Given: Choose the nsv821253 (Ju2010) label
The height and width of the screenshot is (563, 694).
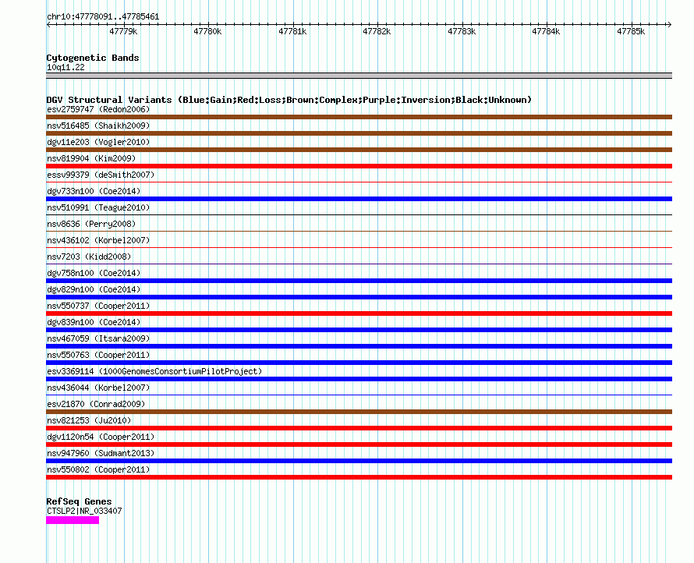Looking at the screenshot, I should coord(89,420).
